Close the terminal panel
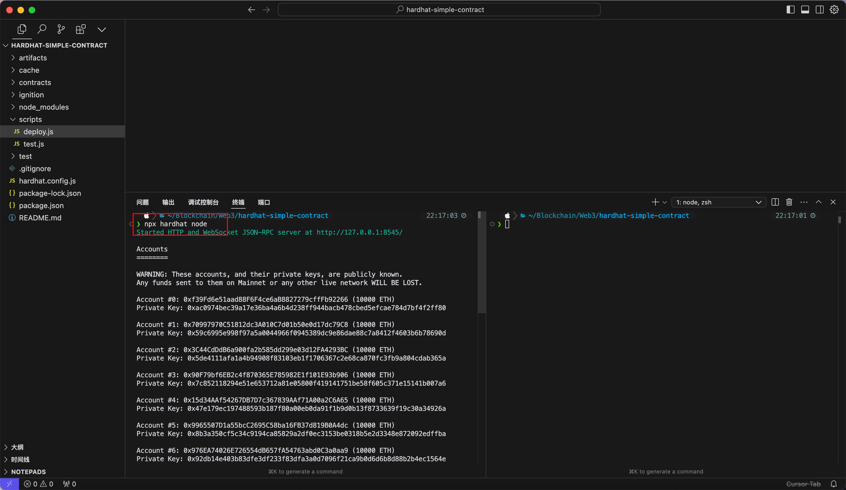 click(833, 202)
